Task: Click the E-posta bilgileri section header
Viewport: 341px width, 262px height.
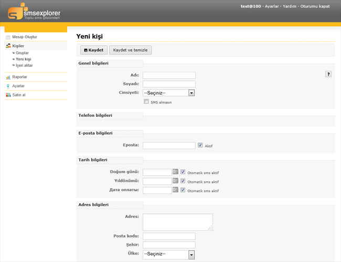Action: (110, 134)
